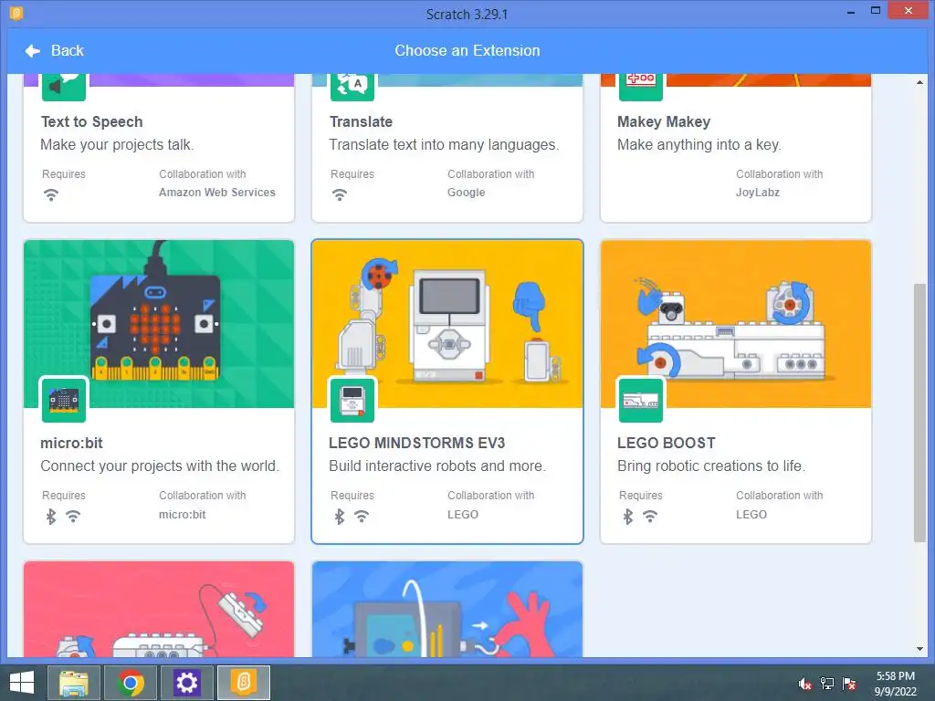Viewport: 935px width, 701px height.
Task: Open the blue sensor extension card at bottom
Action: coord(447,609)
